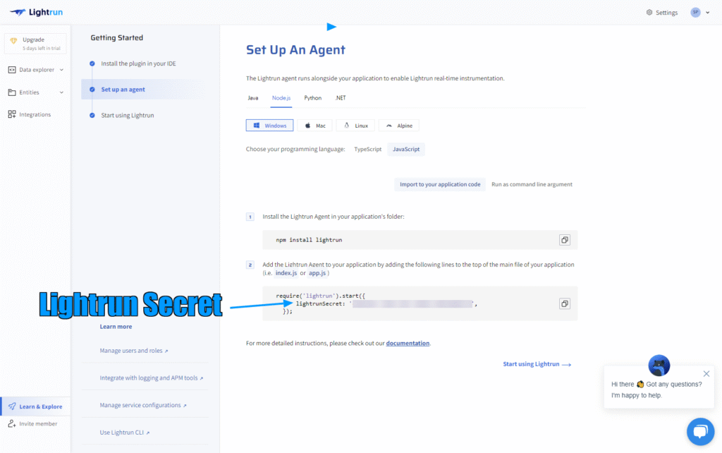Open the chat widget bubble

(700, 431)
